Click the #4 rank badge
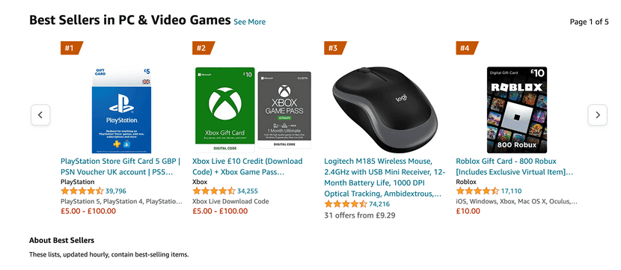 468,48
